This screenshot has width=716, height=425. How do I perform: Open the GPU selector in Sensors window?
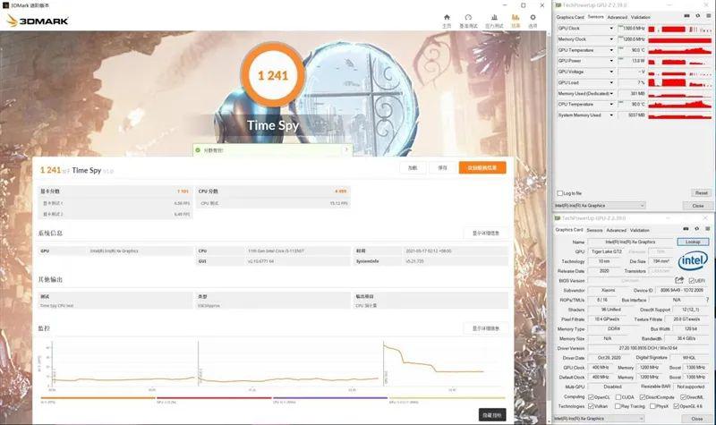pyautogui.click(x=600, y=206)
